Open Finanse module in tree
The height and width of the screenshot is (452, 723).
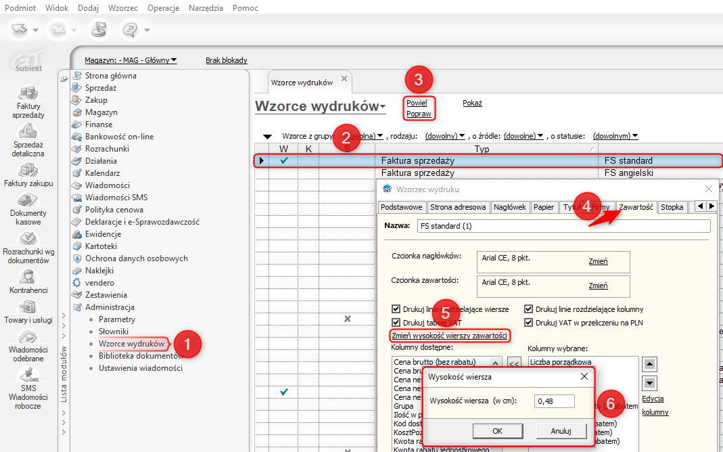tap(99, 125)
